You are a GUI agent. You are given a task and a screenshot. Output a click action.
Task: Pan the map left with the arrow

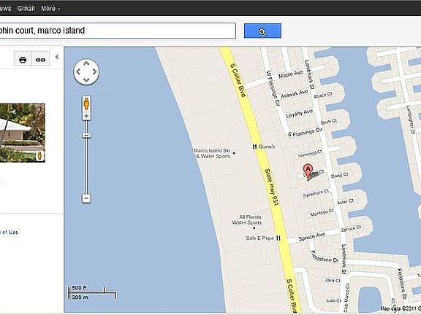(78, 71)
